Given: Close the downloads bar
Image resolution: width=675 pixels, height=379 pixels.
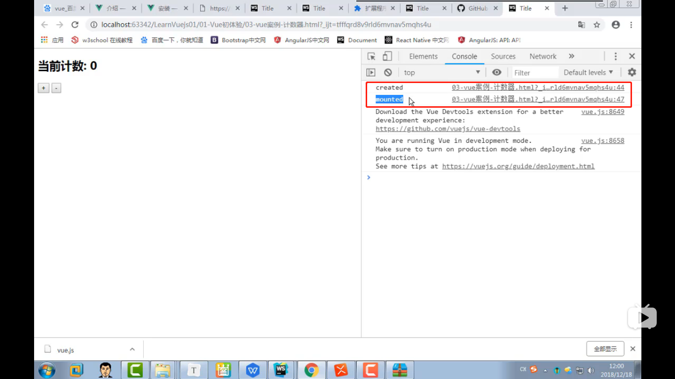Looking at the screenshot, I should [633, 349].
